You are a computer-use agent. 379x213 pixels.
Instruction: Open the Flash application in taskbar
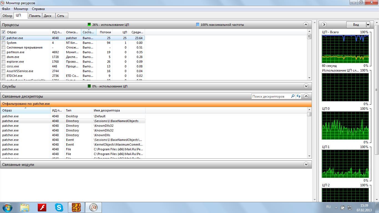(x=42, y=207)
